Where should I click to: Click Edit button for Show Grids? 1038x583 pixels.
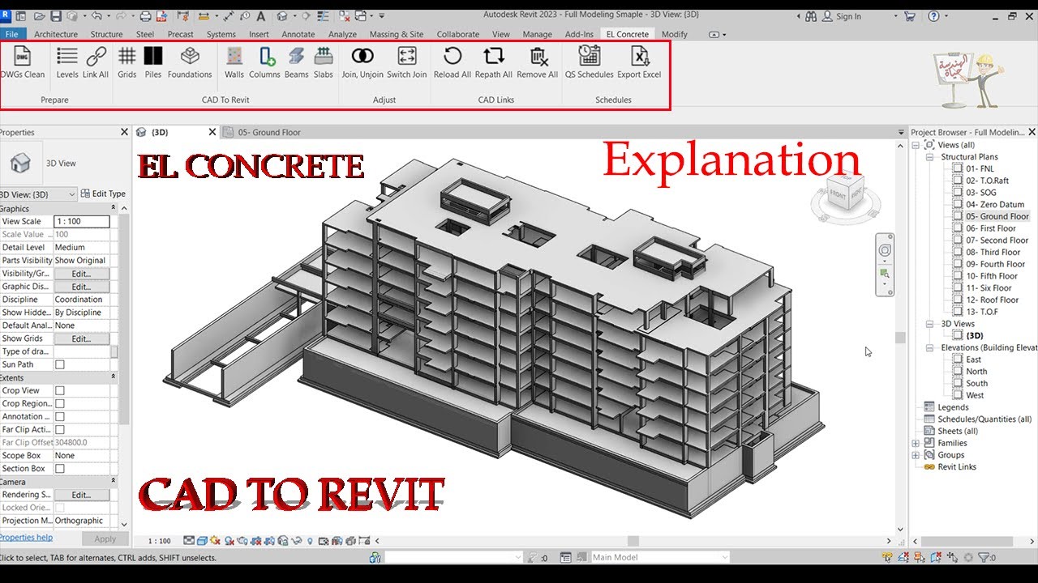[x=81, y=338]
